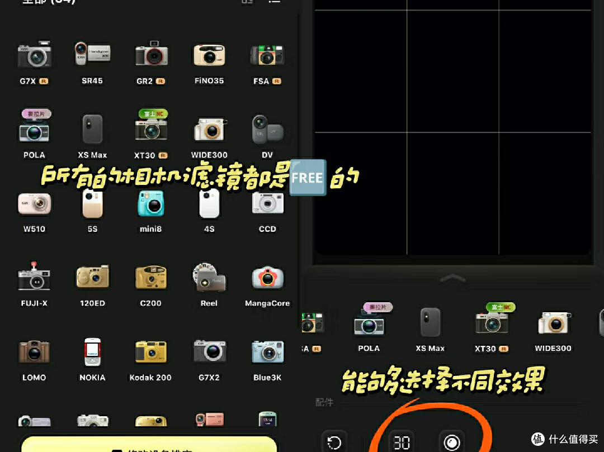Select the G7X camera in the grid
Viewport: 604px width, 452px height.
[34, 63]
